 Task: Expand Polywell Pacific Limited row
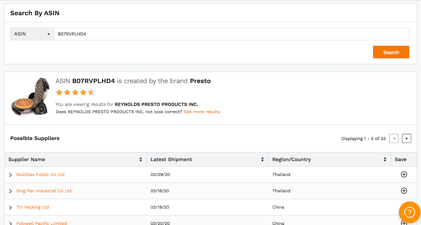pyautogui.click(x=11, y=223)
